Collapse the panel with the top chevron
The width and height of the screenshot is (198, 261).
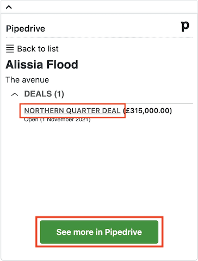(x=9, y=7)
